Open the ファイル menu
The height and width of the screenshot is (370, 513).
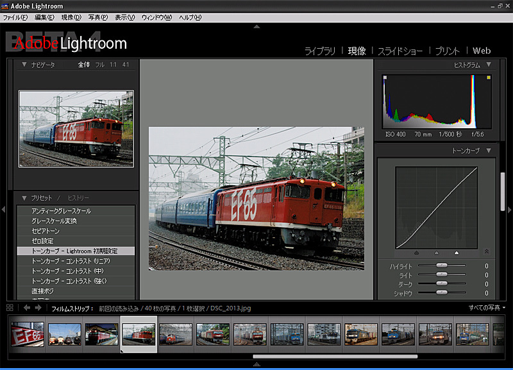pos(15,17)
